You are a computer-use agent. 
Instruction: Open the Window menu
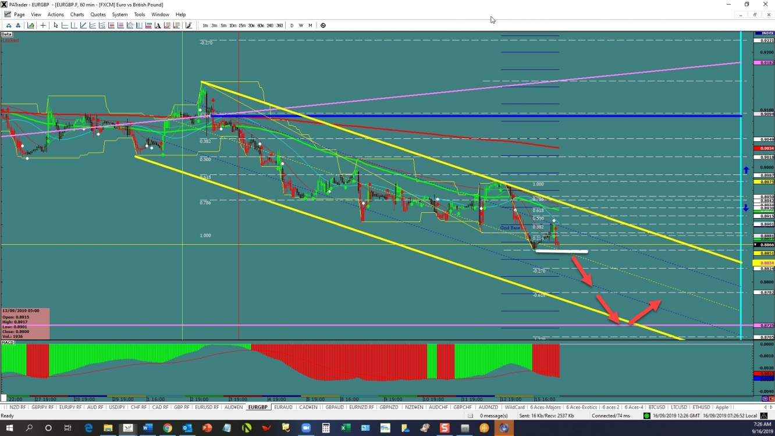pos(160,15)
